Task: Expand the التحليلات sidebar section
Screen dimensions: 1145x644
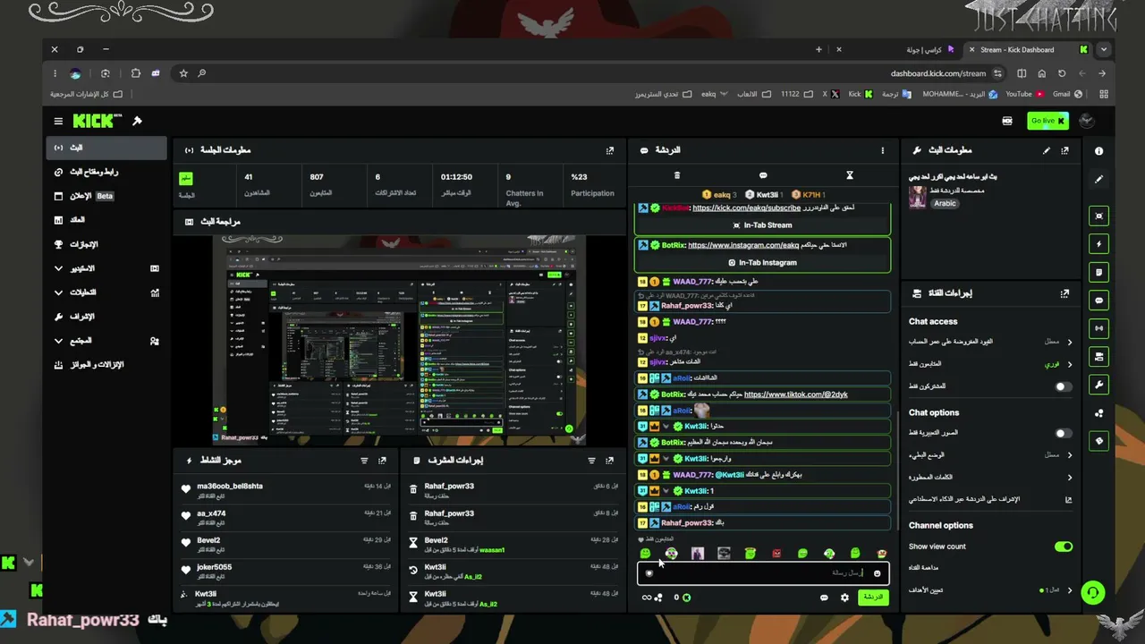Action: (x=107, y=292)
